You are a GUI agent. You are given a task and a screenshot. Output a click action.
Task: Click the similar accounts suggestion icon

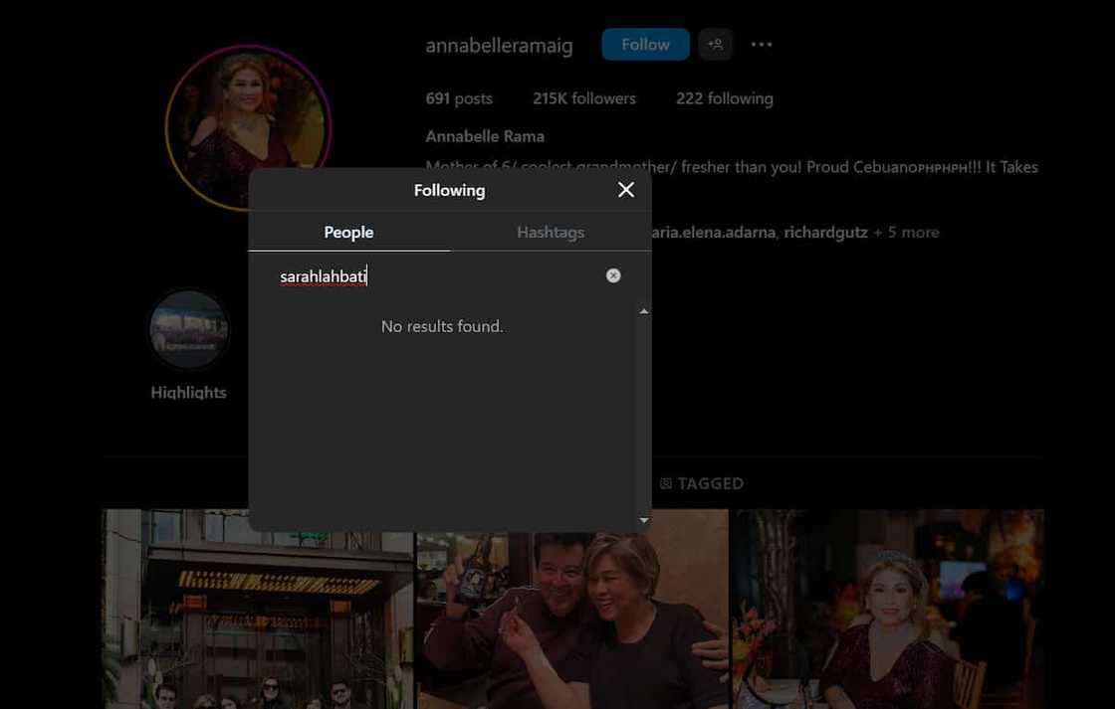click(x=715, y=45)
